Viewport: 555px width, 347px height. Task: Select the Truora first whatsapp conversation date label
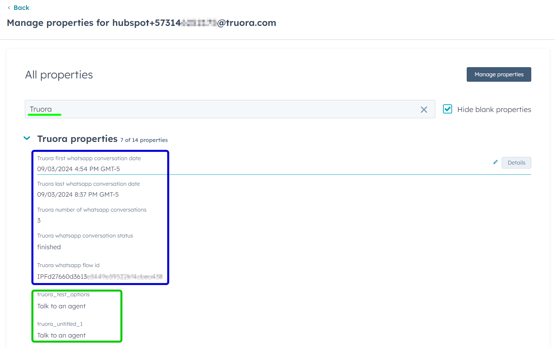[89, 158]
